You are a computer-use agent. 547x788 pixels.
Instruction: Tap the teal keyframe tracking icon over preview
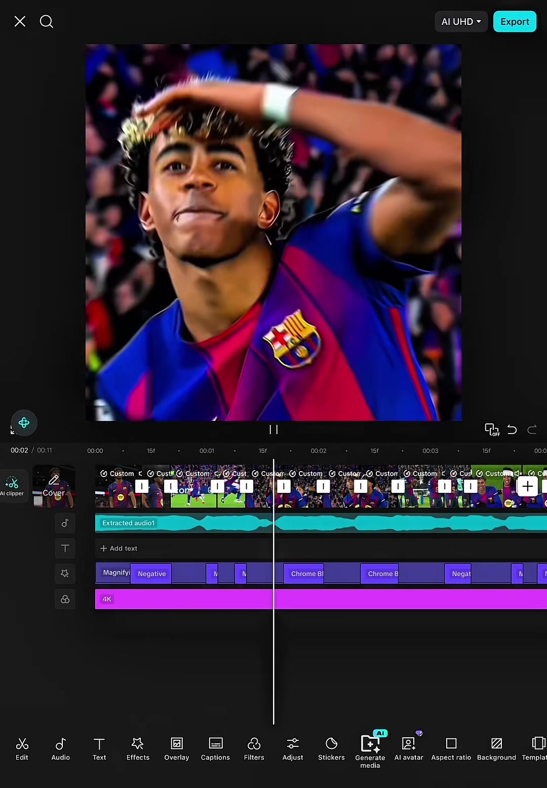pyautogui.click(x=24, y=423)
